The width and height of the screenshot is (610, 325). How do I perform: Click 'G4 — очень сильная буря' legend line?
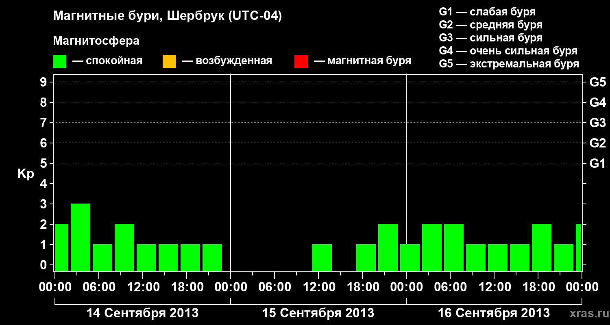point(508,51)
